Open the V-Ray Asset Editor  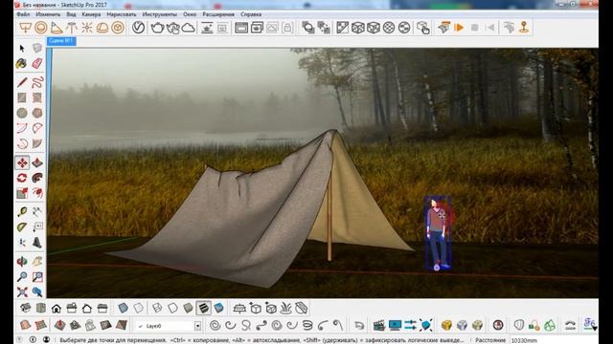138,28
